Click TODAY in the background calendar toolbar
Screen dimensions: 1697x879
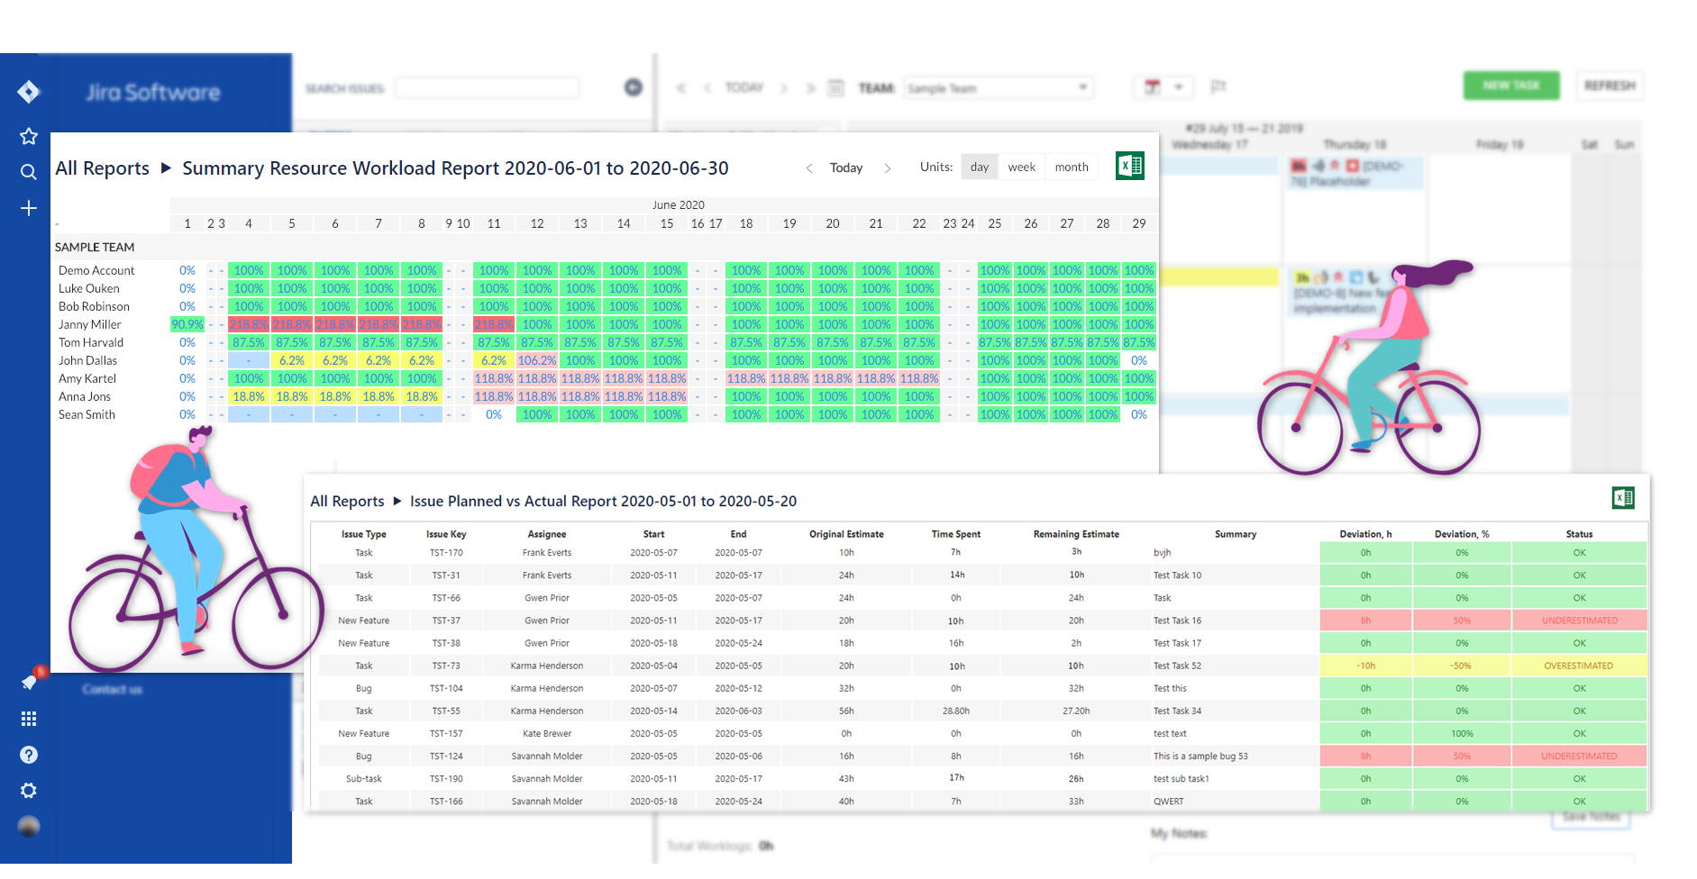pos(744,87)
